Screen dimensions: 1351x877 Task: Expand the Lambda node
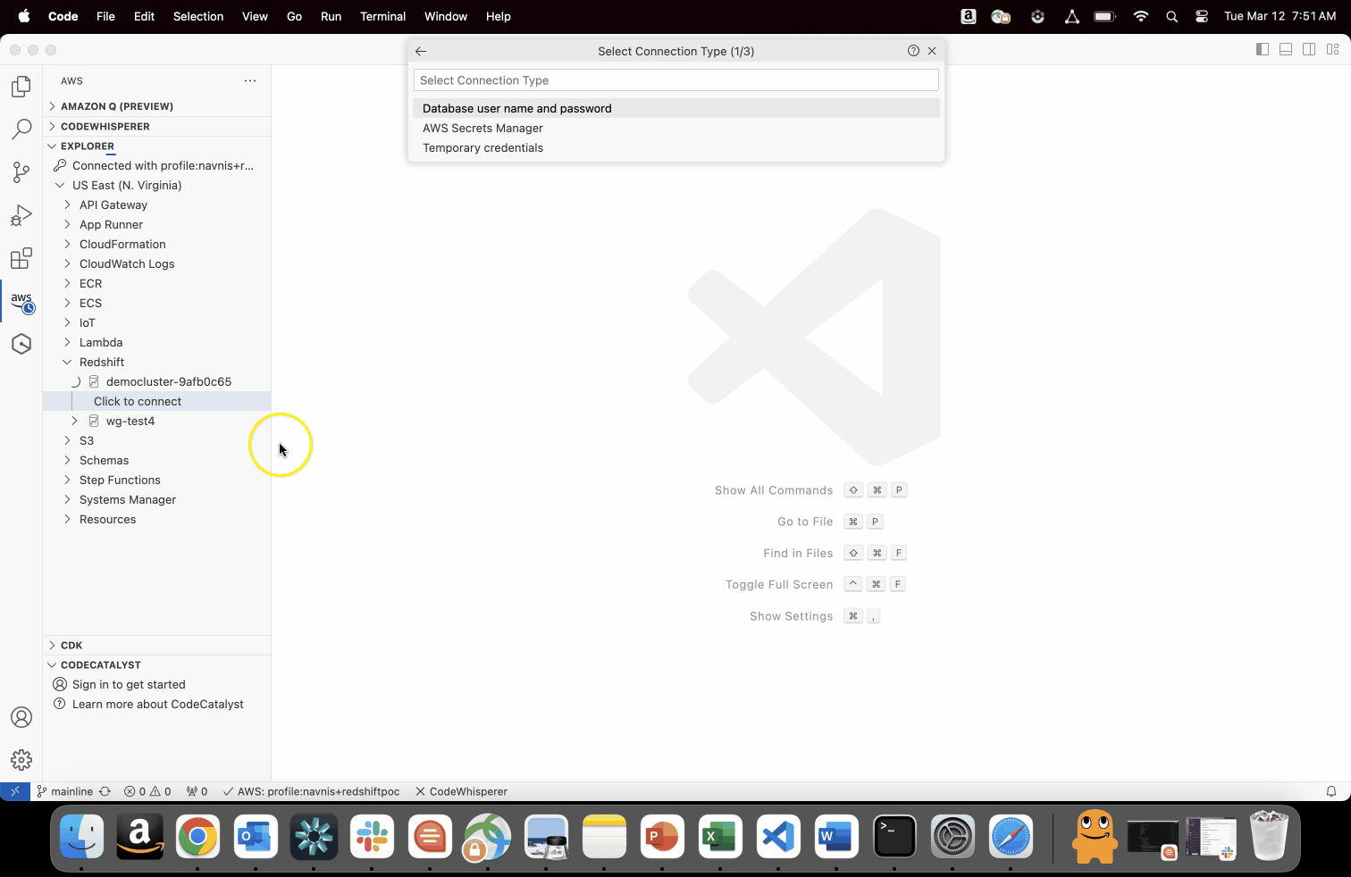pyautogui.click(x=67, y=342)
